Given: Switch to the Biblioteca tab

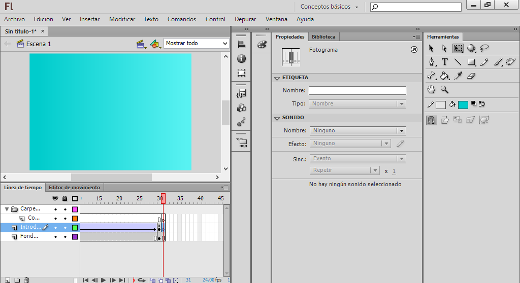Looking at the screenshot, I should [x=323, y=37].
